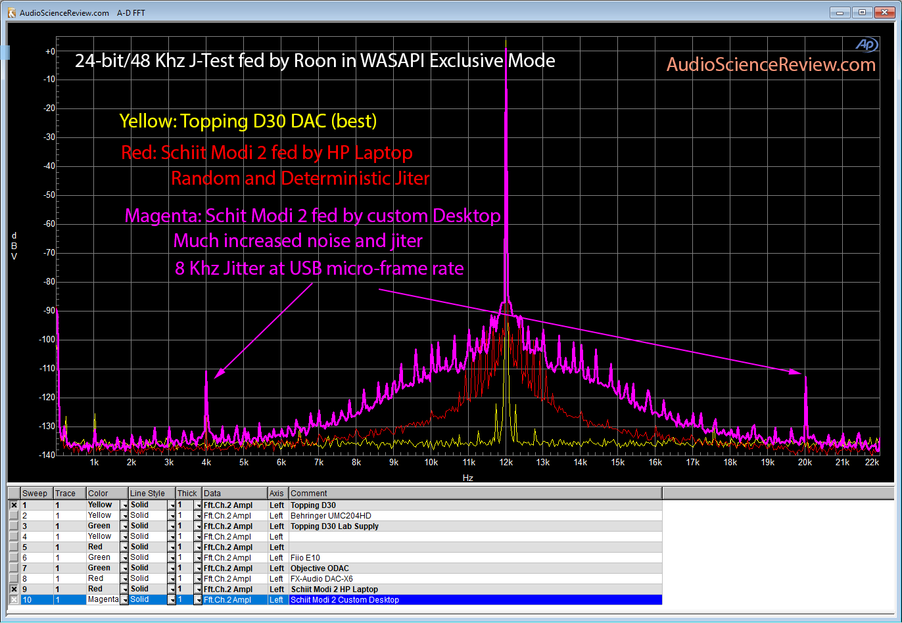Enable the sweep 7 Objective ODAC checkbox

click(x=14, y=568)
